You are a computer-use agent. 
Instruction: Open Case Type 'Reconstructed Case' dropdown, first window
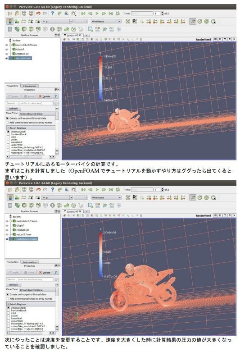(37, 114)
